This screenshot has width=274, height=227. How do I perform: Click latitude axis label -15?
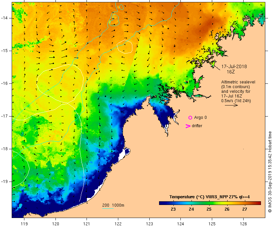tap(4, 51)
